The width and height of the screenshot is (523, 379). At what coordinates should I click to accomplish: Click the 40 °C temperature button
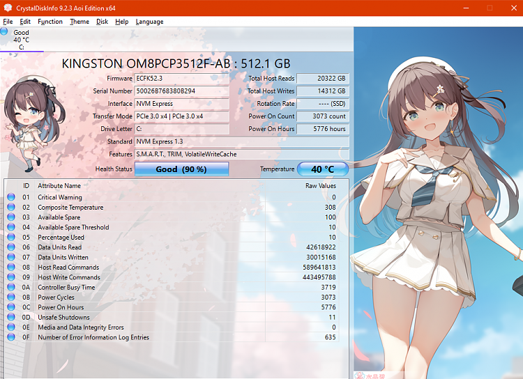(x=322, y=169)
